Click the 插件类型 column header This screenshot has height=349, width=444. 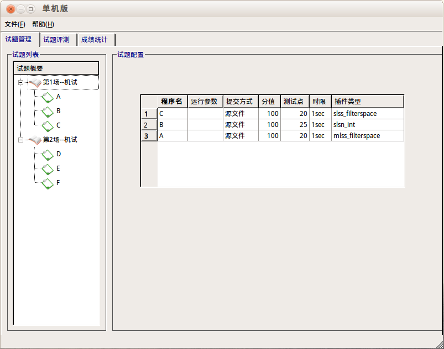coord(367,102)
